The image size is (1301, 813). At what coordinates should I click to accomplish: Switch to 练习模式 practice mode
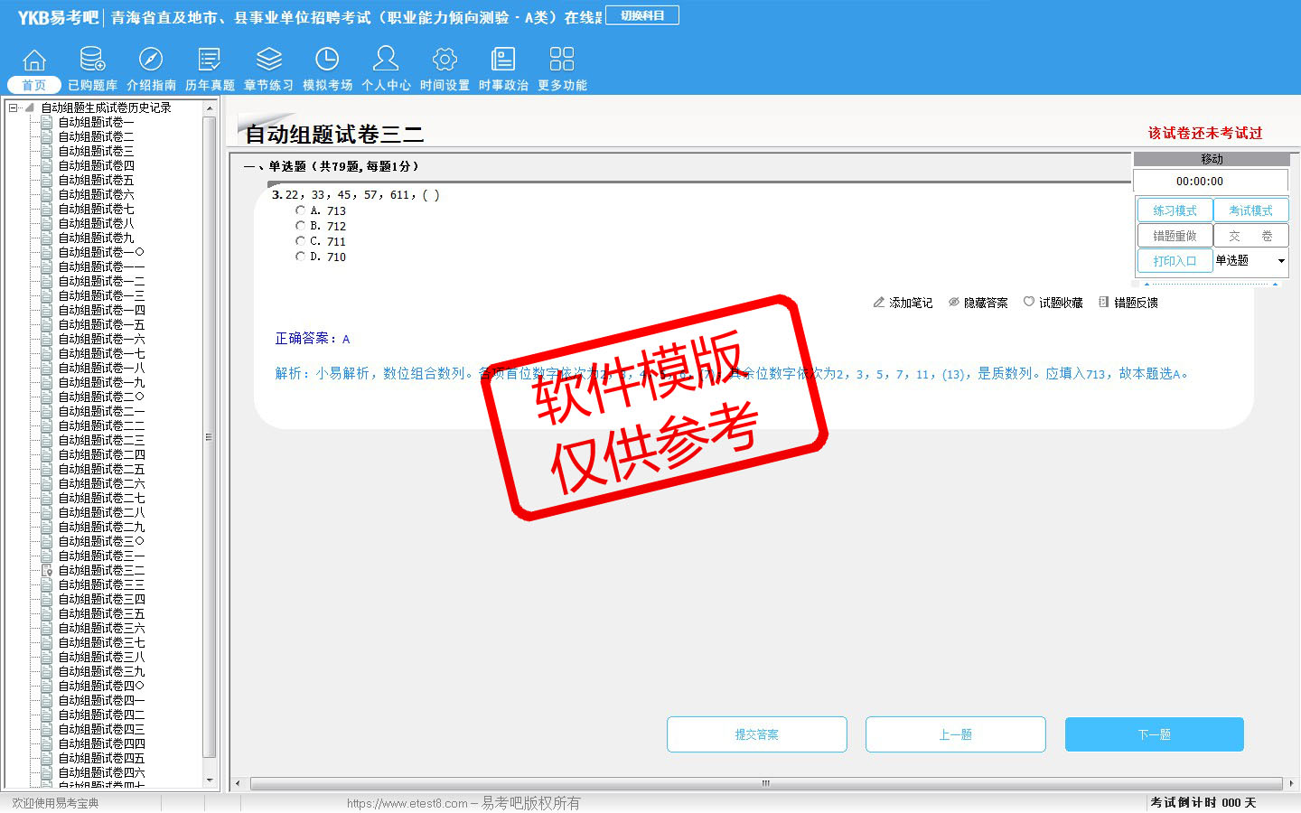[x=1175, y=210]
